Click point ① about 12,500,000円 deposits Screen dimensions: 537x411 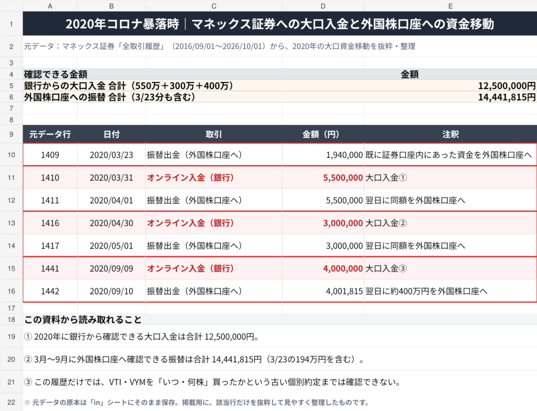[x=280, y=337]
